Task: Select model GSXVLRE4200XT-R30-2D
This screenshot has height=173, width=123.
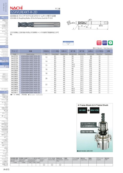Action: 30,78
